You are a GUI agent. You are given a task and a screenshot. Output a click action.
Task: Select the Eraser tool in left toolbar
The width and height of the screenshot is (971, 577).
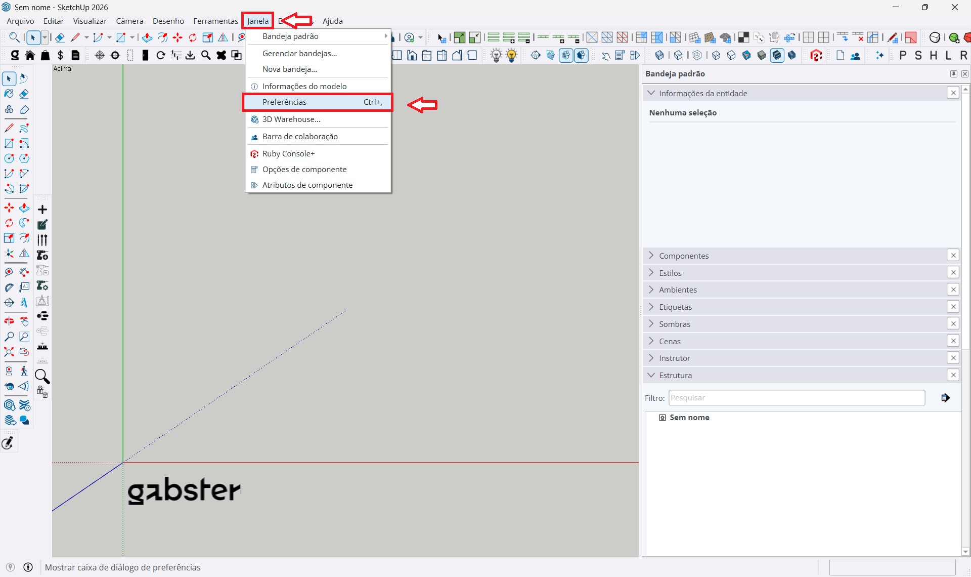24,94
